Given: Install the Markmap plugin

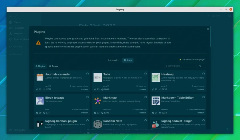Looking at the screenshot, I should [143, 113].
